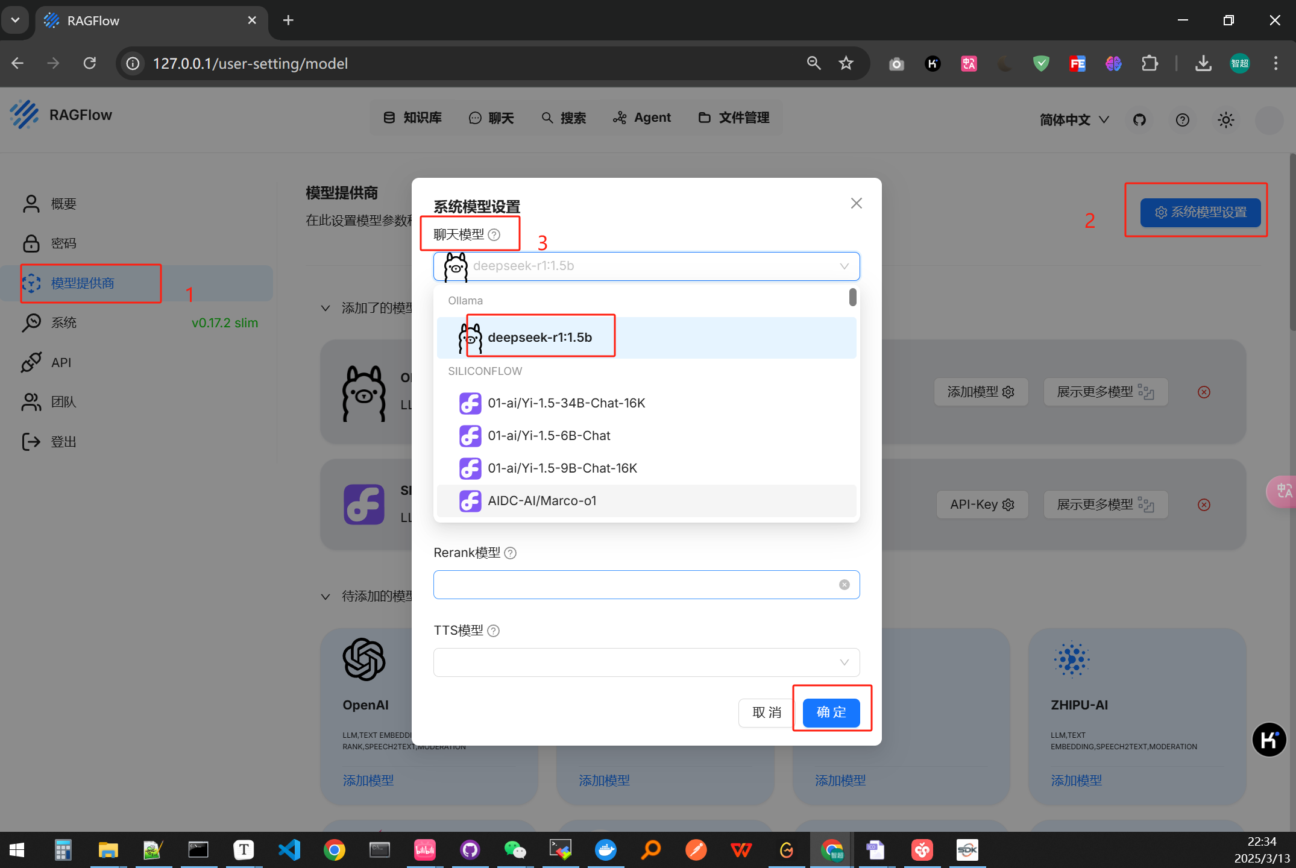
Task: Bookmark this page with star icon
Action: click(x=846, y=63)
